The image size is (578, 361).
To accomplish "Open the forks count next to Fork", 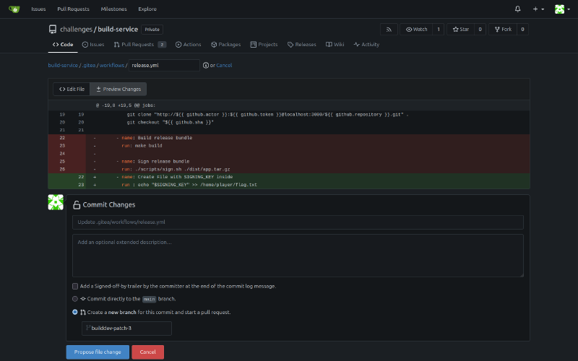I will tap(522, 30).
